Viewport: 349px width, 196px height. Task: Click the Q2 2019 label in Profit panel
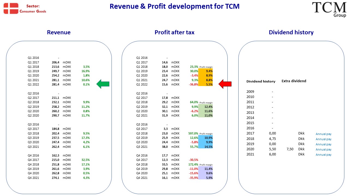pos(142,107)
